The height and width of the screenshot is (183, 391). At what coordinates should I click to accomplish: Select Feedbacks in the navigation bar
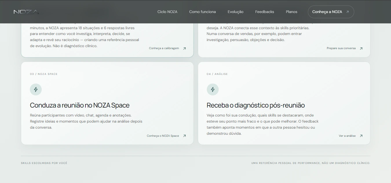point(264,12)
